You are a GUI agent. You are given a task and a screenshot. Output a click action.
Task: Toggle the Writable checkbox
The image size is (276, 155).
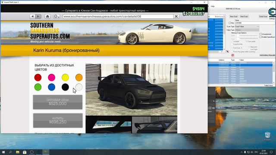[x=232, y=41]
